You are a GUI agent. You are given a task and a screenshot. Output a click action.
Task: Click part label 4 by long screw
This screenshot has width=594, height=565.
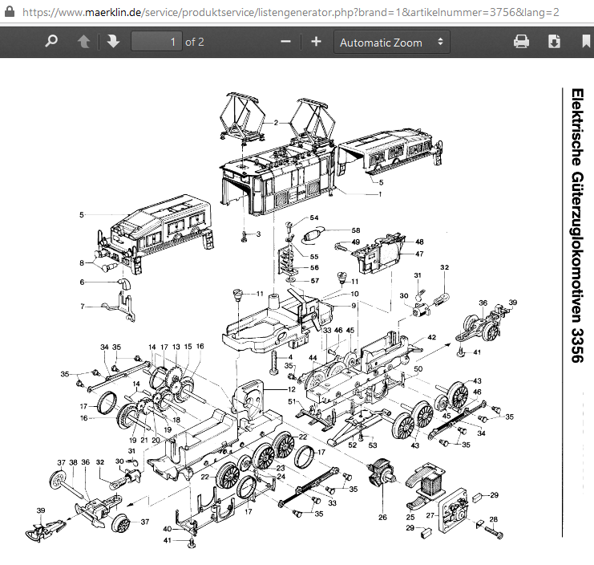point(290,357)
